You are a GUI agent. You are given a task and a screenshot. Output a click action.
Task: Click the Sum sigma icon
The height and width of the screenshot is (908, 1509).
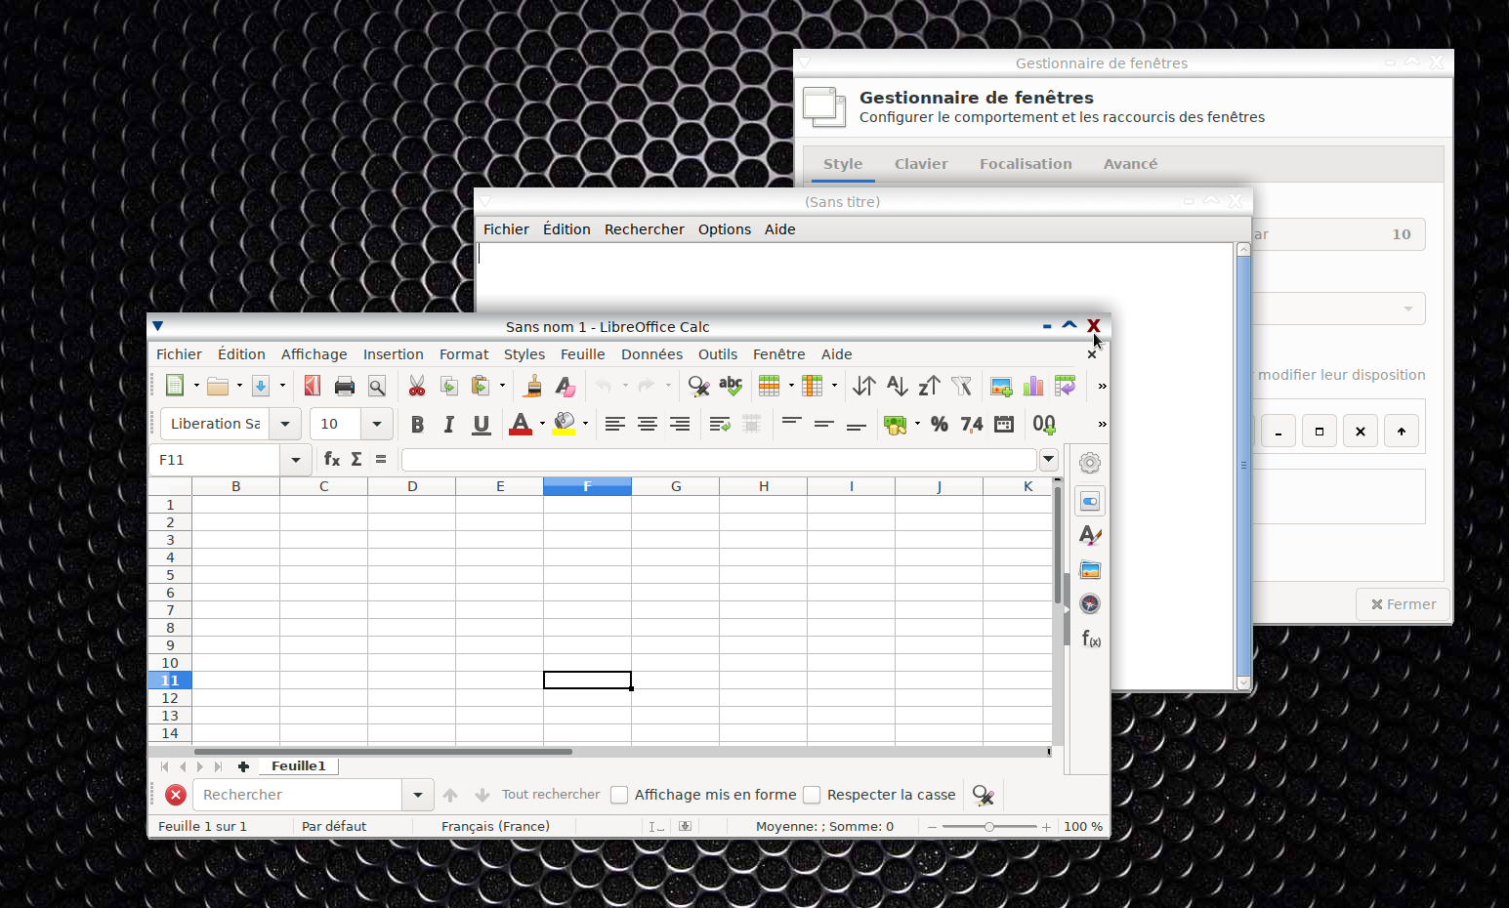pos(356,459)
